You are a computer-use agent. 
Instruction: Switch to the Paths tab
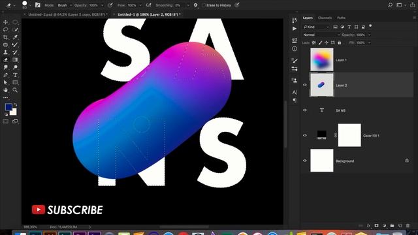341,18
